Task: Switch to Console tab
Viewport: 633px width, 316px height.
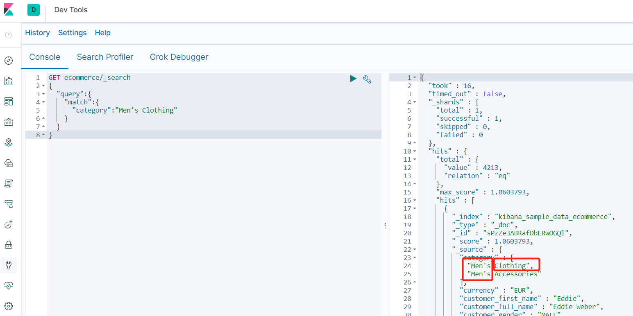Action: (45, 57)
